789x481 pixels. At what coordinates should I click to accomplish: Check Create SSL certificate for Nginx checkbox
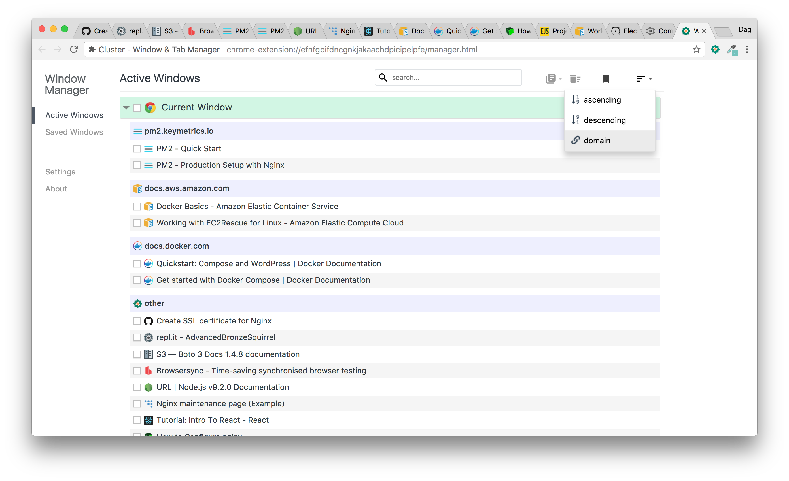tap(137, 321)
